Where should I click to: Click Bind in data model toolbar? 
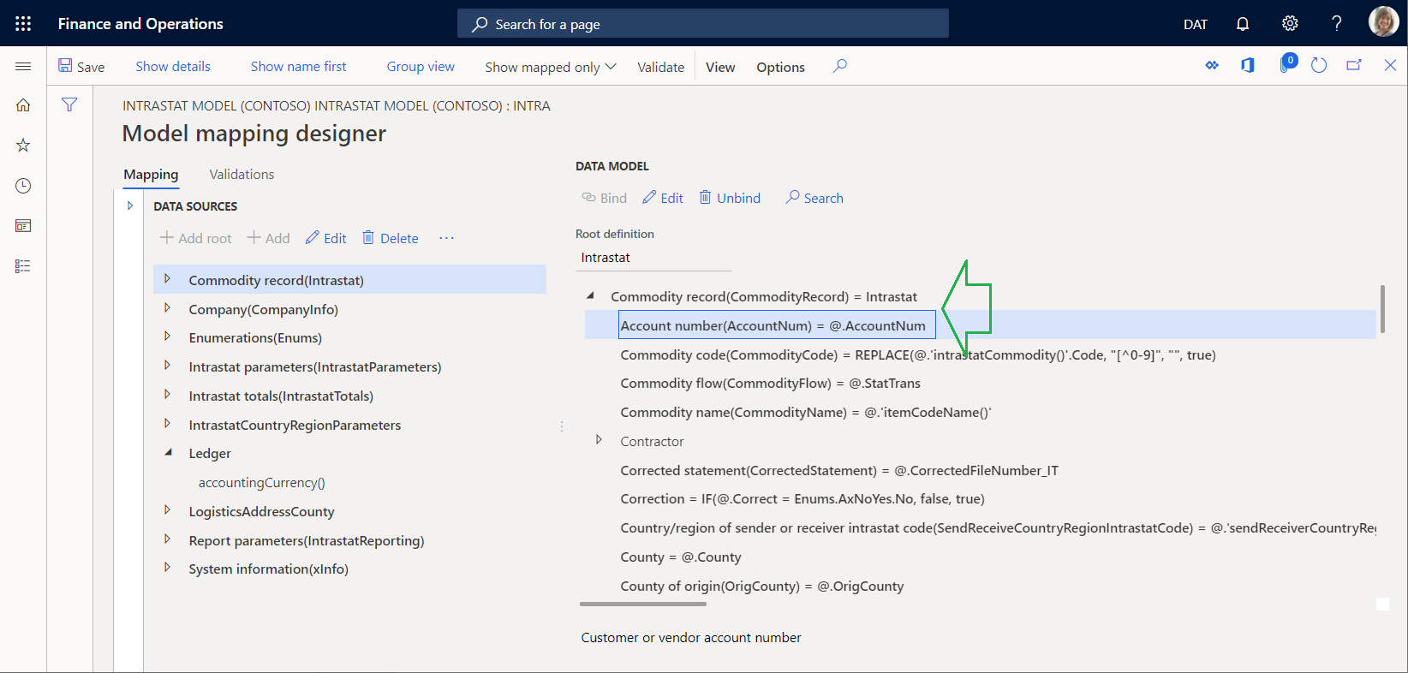pos(605,198)
